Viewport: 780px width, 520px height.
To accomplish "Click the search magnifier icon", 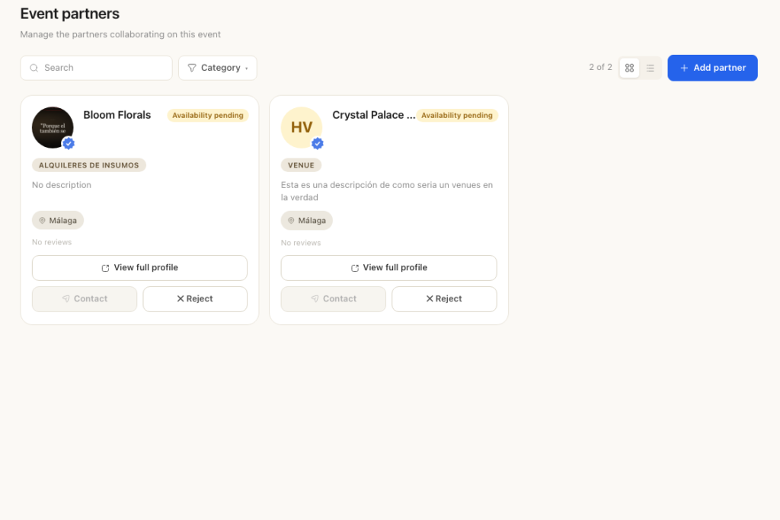I will pyautogui.click(x=34, y=68).
